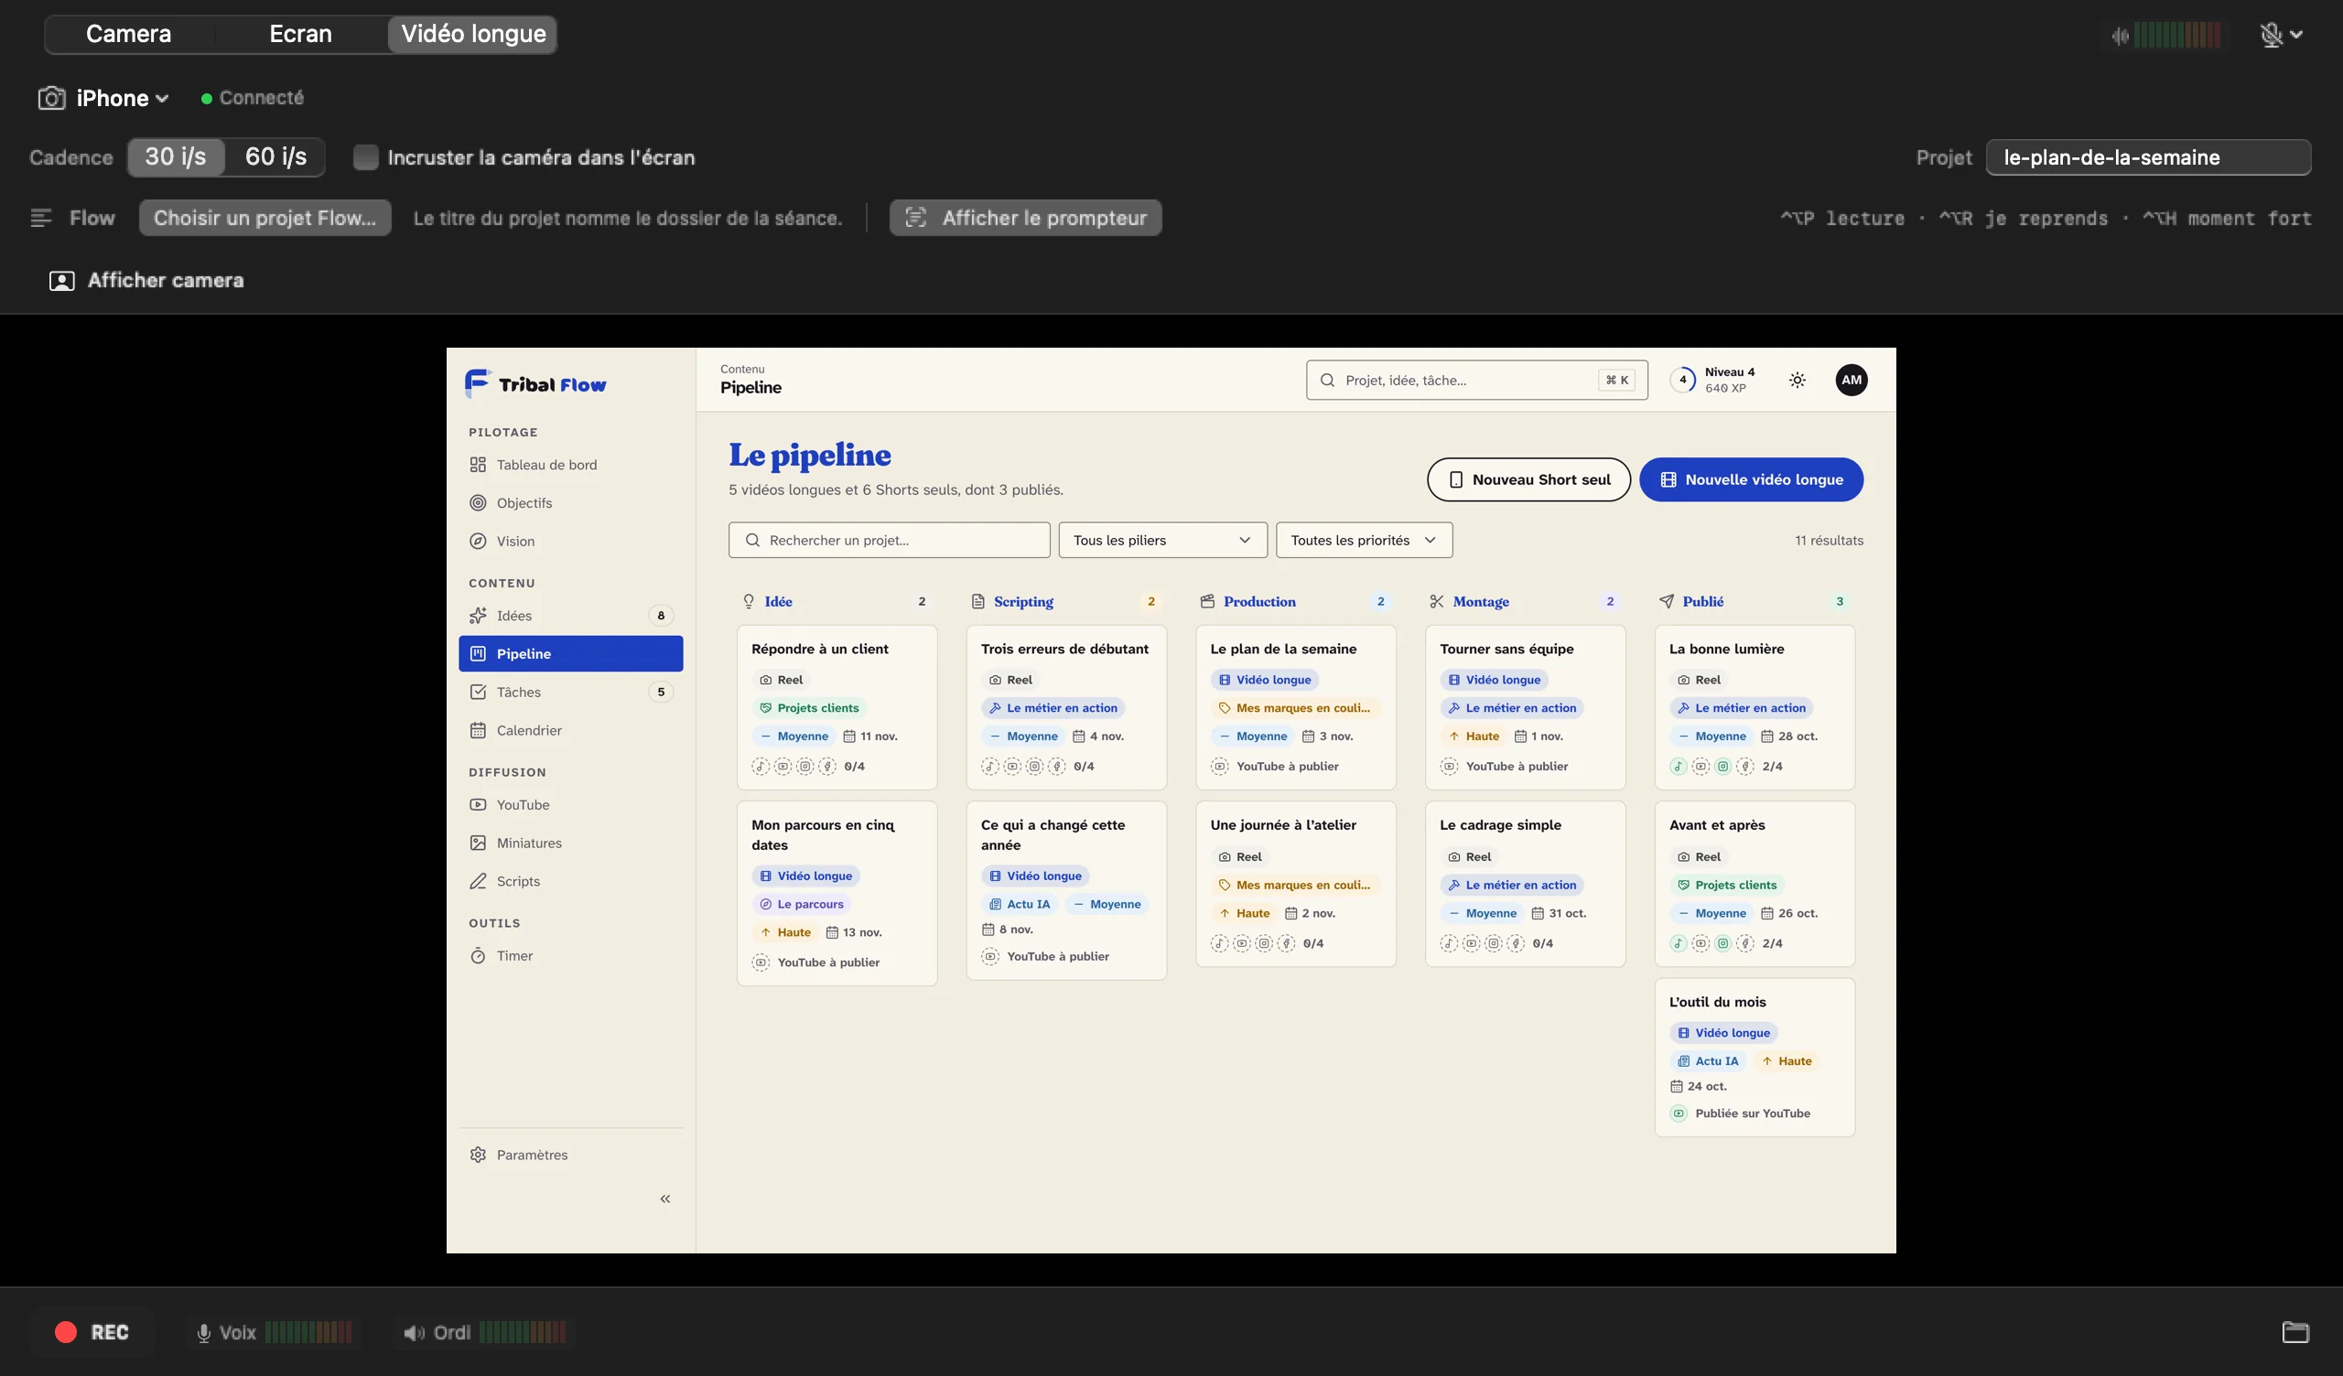Switch to Vidéo longue tab
This screenshot has height=1376, width=2343.
473,35
